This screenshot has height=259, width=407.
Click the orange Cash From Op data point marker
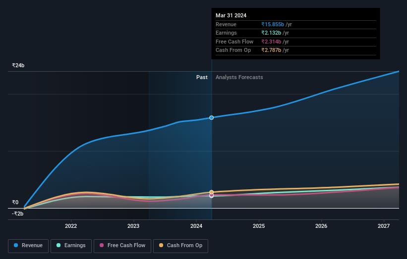212,192
